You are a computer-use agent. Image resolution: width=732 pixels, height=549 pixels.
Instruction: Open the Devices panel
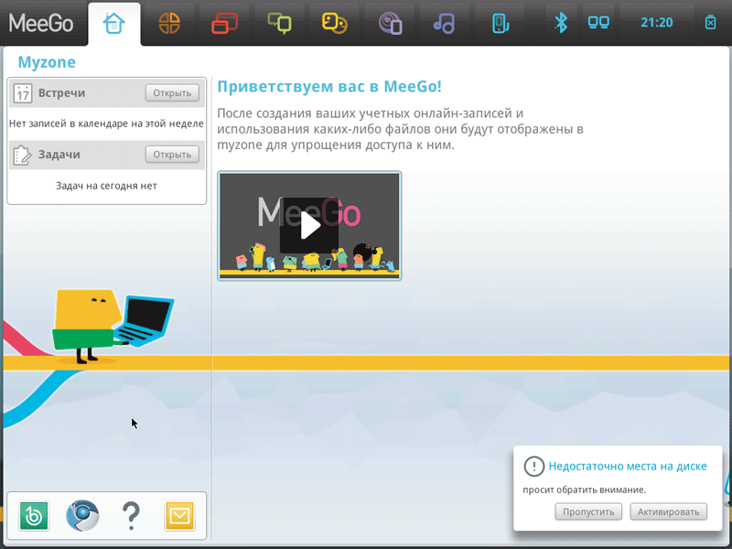(x=500, y=22)
